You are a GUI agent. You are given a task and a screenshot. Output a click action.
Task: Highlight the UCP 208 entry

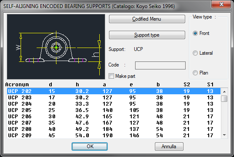coord(114,129)
